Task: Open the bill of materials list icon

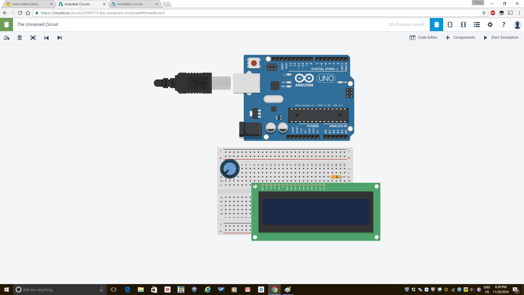Action: [477, 25]
